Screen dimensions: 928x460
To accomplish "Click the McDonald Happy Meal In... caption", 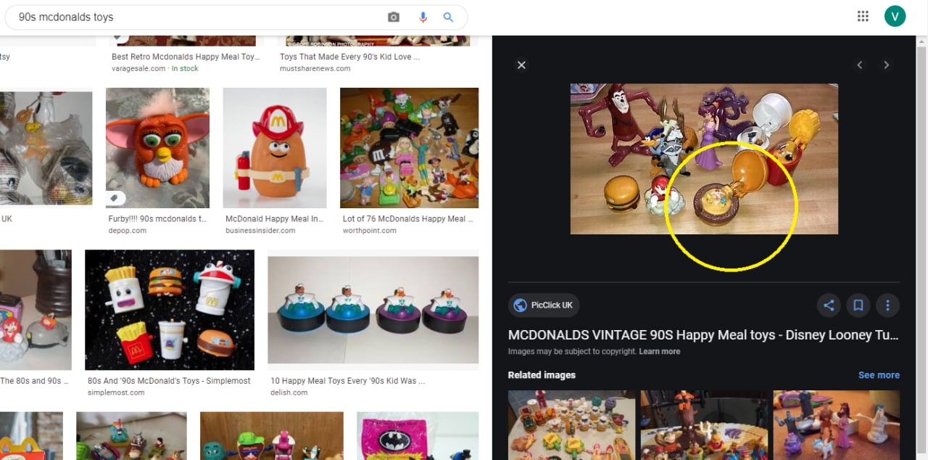I will point(274,218).
